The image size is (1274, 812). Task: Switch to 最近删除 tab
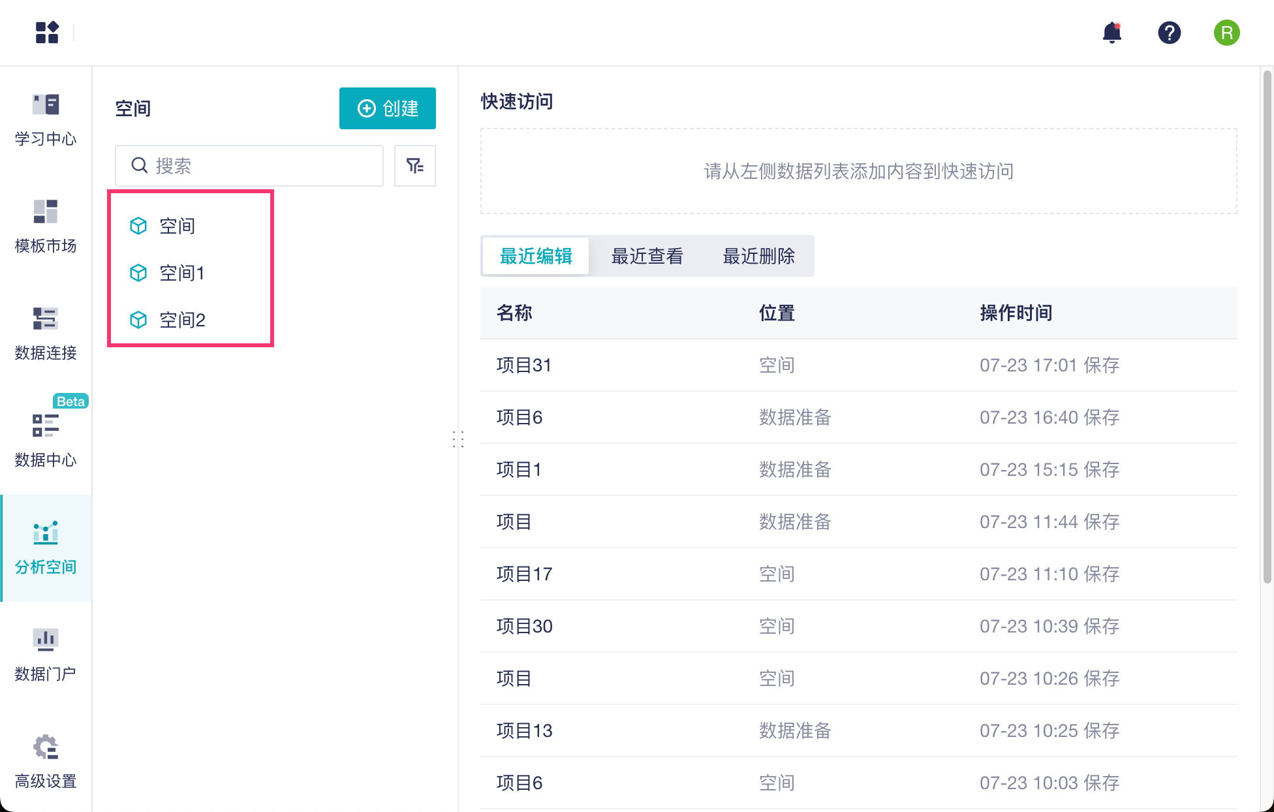click(758, 256)
